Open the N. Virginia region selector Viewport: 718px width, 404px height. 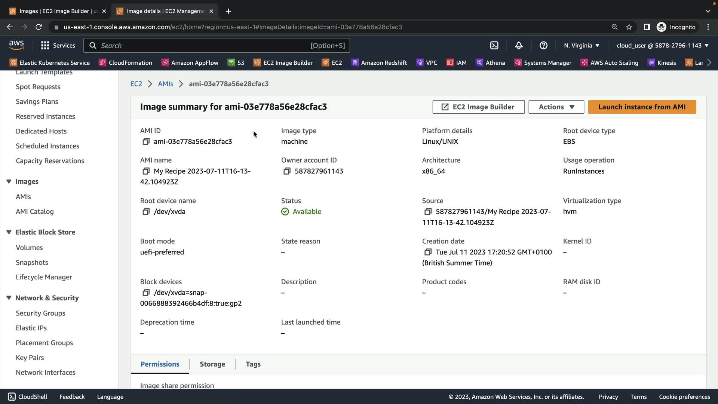coord(582,46)
